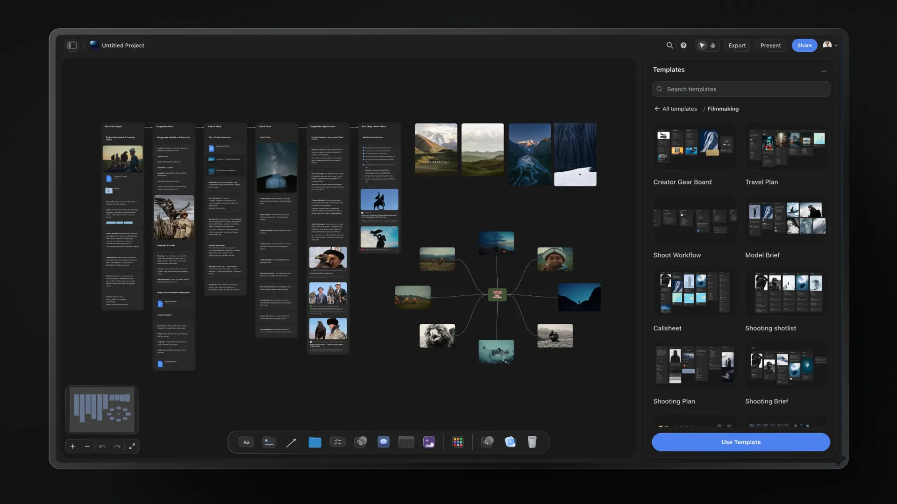
Task: Select the aerial glacier river photo
Action: [530, 154]
